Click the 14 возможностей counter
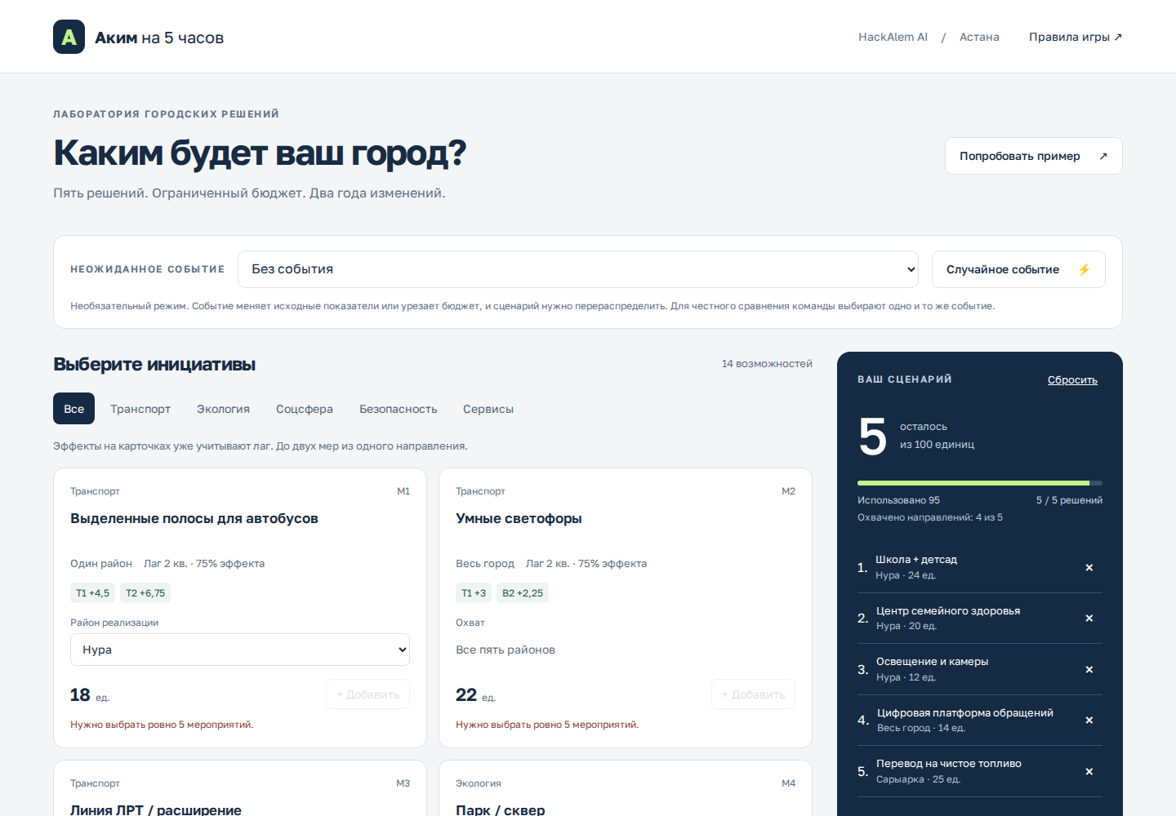This screenshot has height=816, width=1176. (x=767, y=364)
